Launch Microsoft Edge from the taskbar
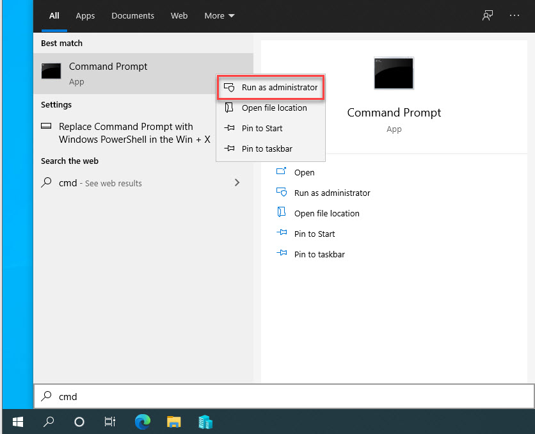 tap(143, 422)
